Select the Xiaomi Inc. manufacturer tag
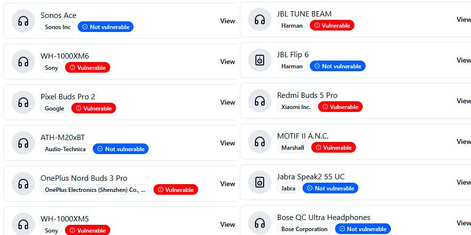Viewport: 471px width, 235px height. (296, 107)
